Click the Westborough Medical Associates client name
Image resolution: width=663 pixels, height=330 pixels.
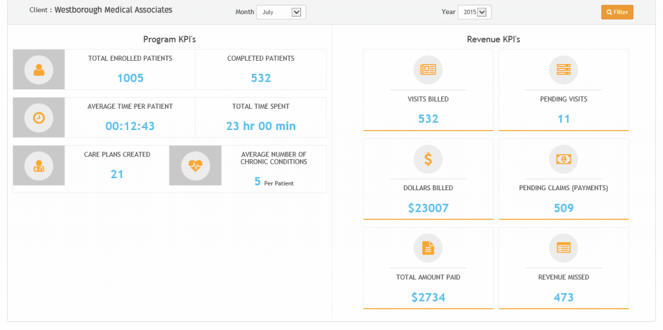tap(113, 10)
